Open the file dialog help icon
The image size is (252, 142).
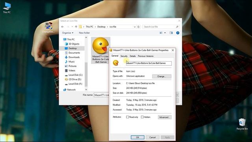[x=178, y=33]
